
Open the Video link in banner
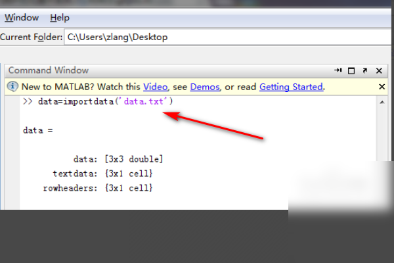(155, 87)
